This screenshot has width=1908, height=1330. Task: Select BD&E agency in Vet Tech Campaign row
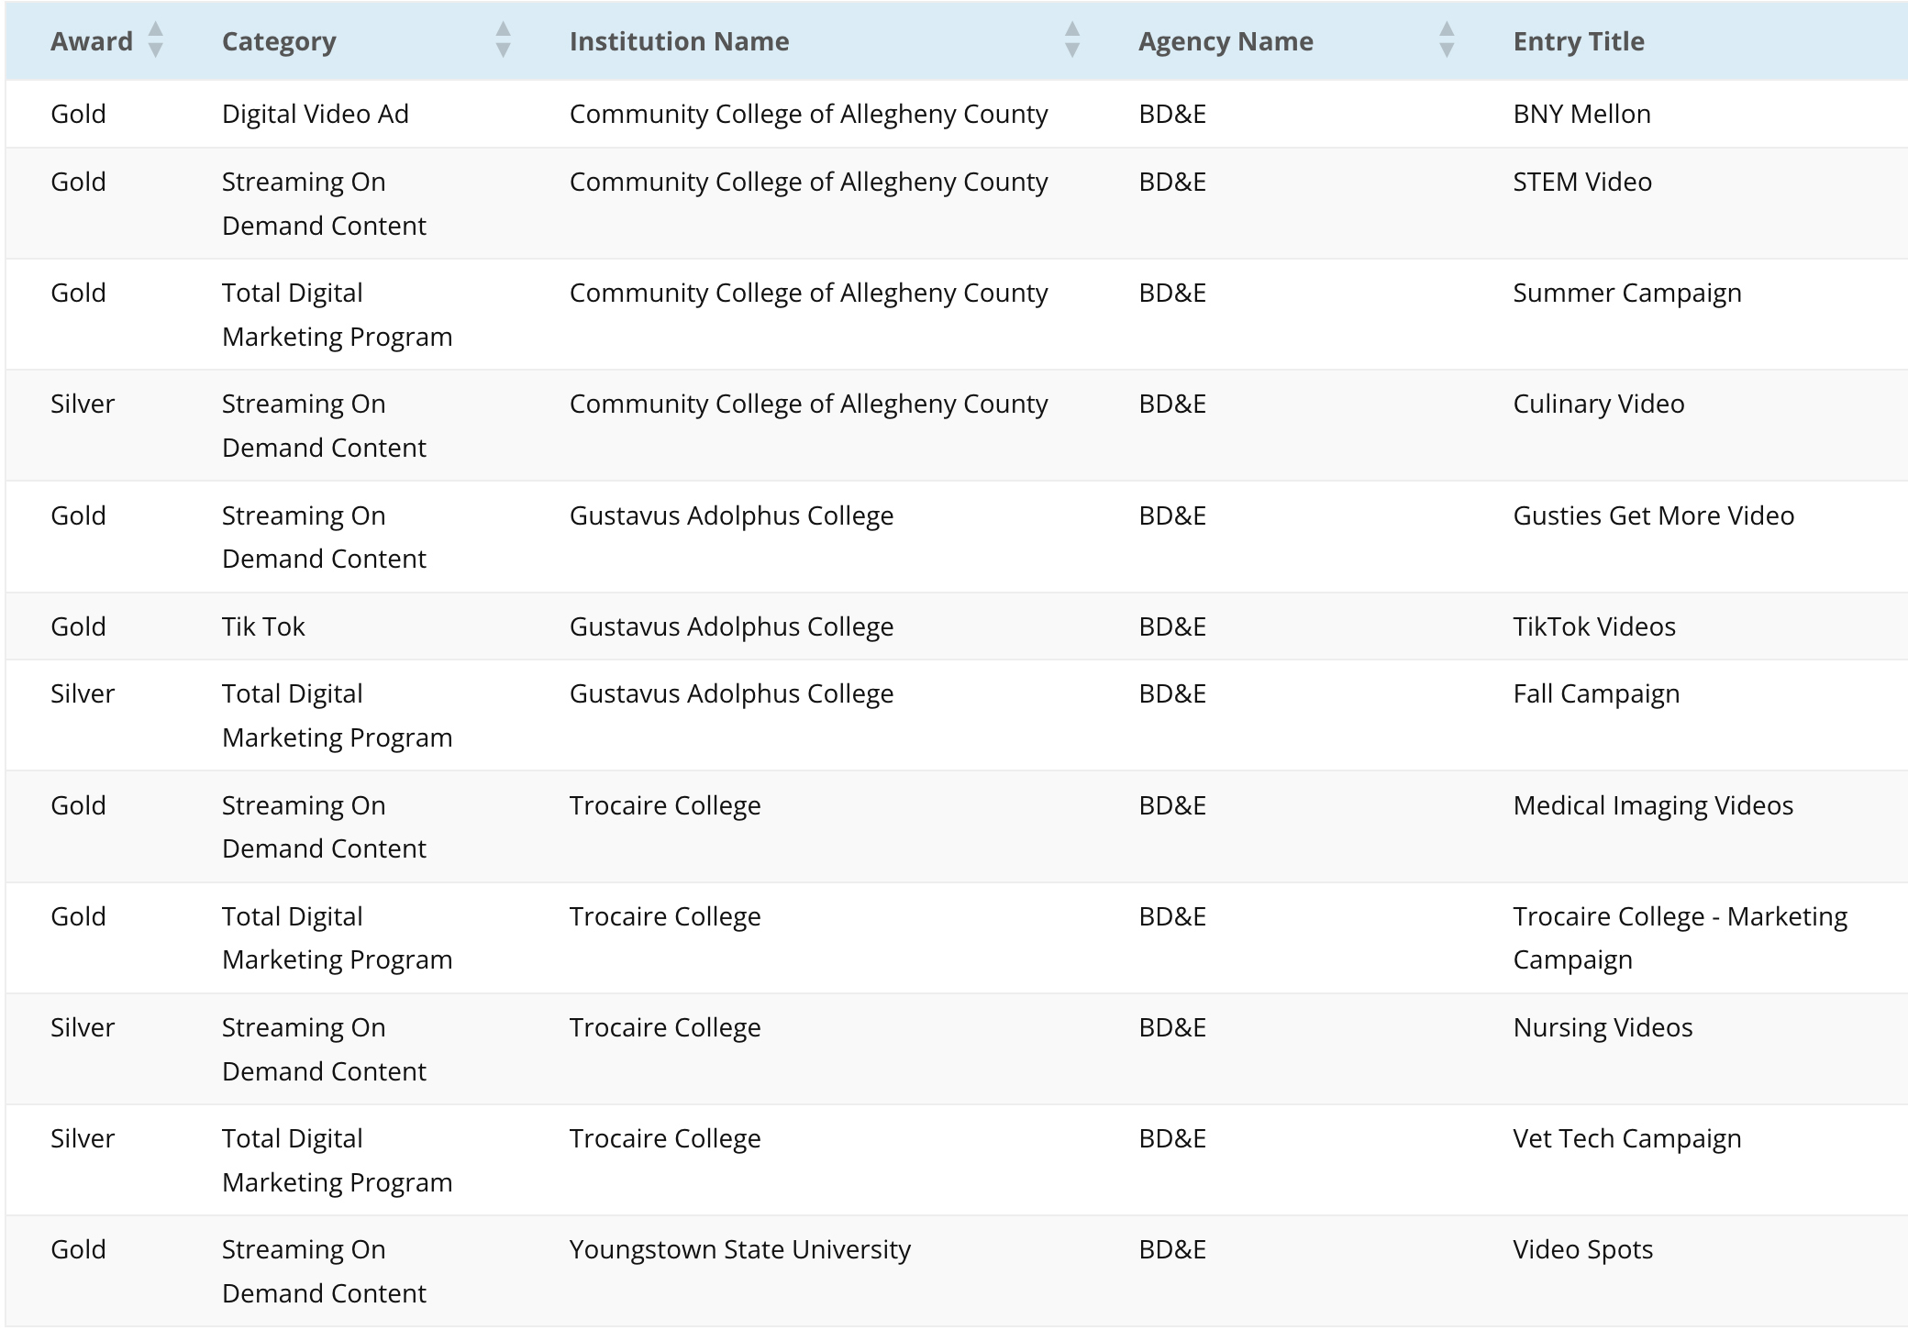(x=1172, y=1138)
